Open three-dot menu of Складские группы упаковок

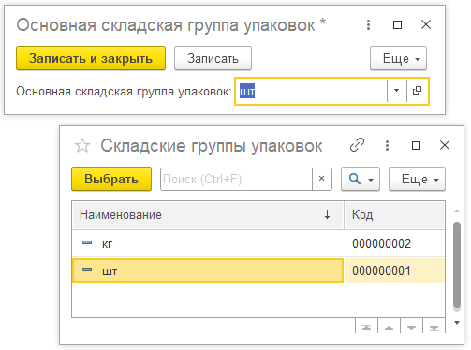click(387, 145)
